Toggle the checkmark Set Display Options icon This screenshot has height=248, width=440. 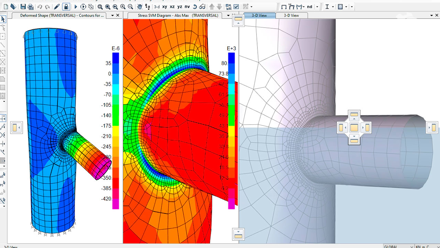coord(236,7)
